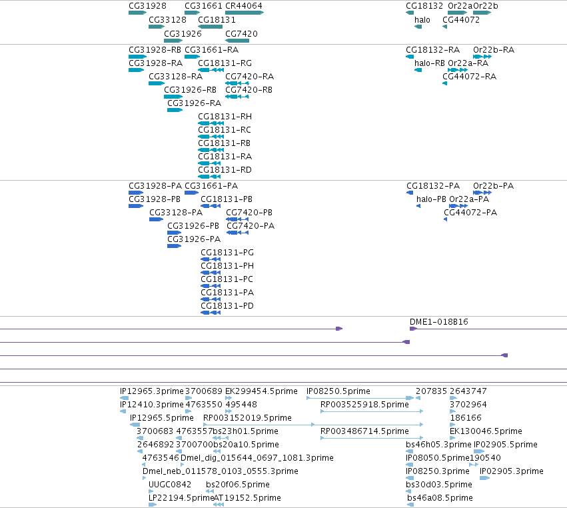Select the CG18131-PG protein label

(x=227, y=253)
